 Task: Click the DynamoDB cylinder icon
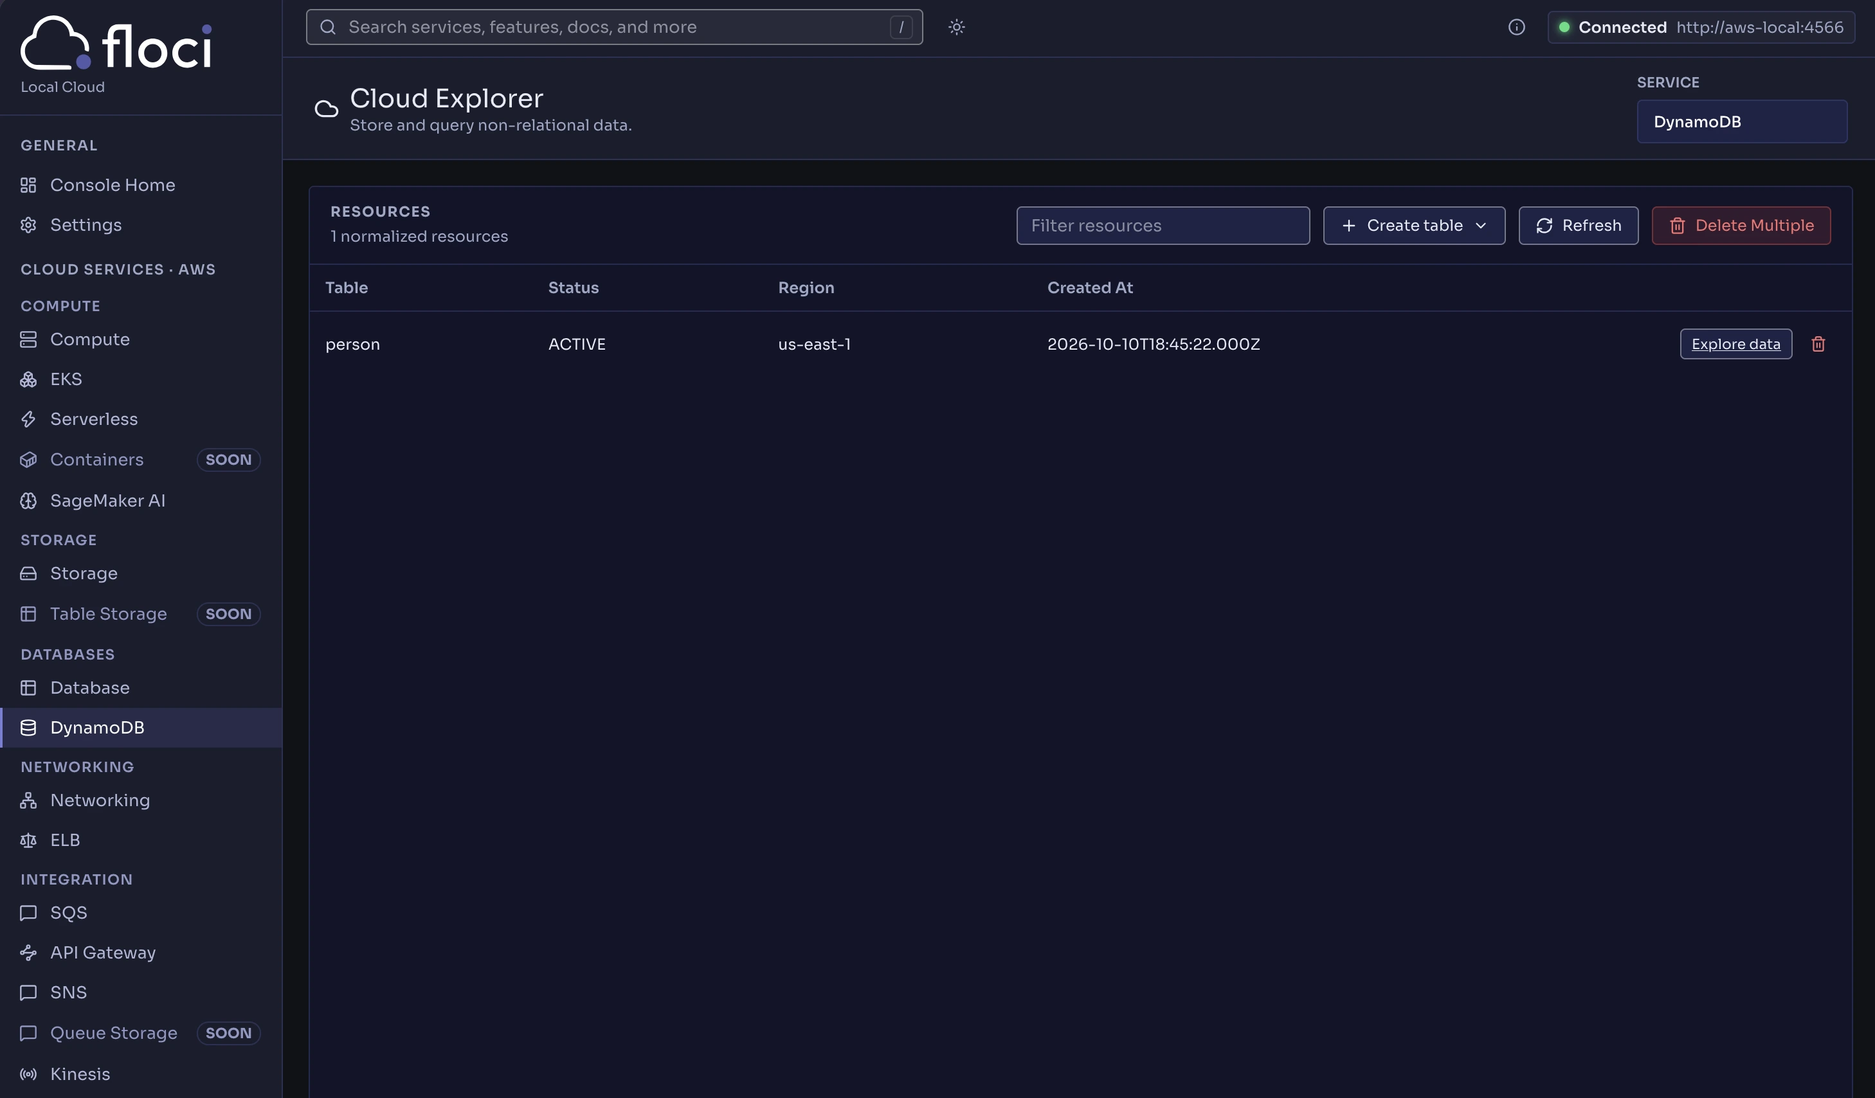pos(28,728)
